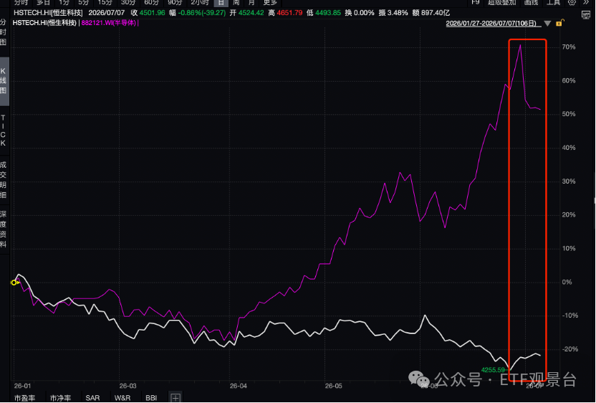Select the SAR indicator tab
Screen dimensions: 596x403
pos(92,398)
